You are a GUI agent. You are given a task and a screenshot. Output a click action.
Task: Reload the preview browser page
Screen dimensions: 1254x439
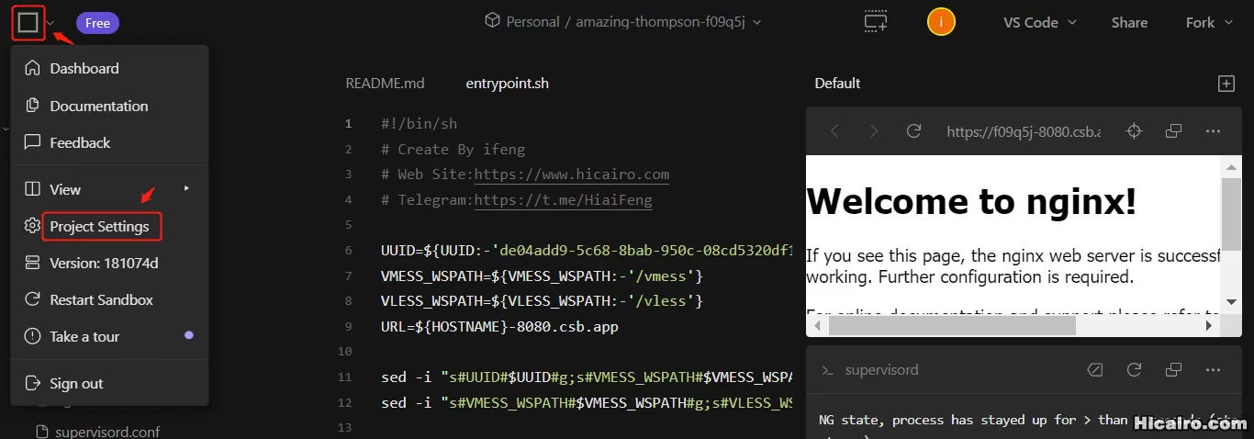click(913, 131)
